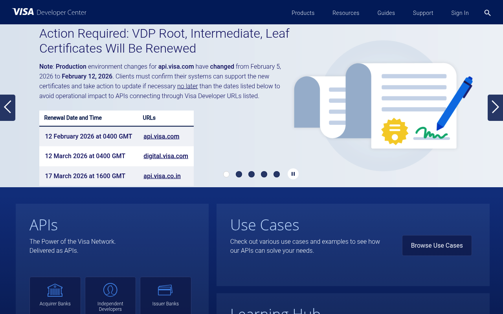Open the digital.visa.com link
Image resolution: width=503 pixels, height=314 pixels.
point(166,156)
